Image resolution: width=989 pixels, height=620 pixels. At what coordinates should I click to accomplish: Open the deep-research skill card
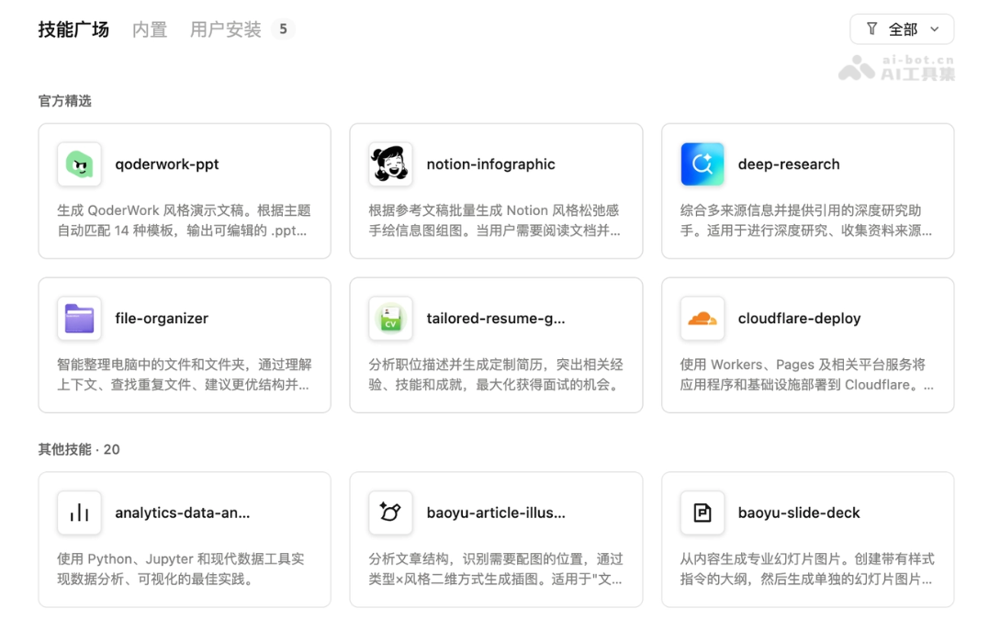[807, 191]
